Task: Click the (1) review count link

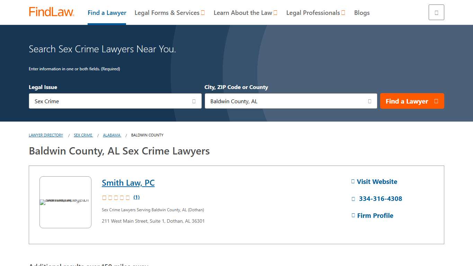Action: click(x=136, y=197)
